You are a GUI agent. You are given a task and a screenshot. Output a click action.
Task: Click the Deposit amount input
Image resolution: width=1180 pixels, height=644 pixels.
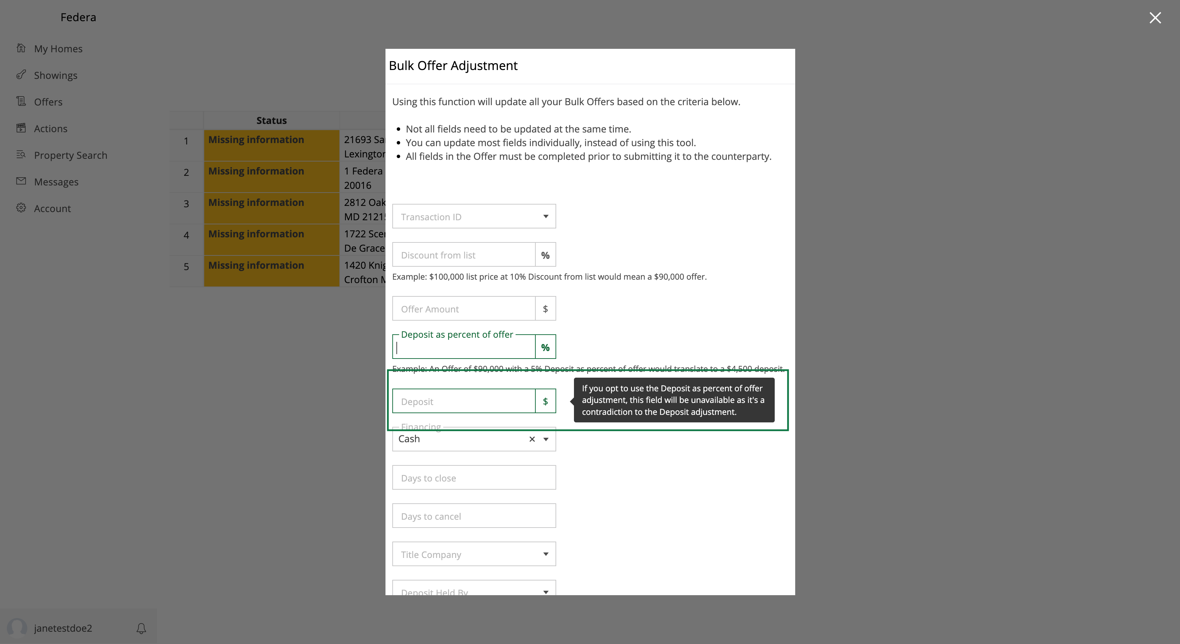[x=464, y=401]
